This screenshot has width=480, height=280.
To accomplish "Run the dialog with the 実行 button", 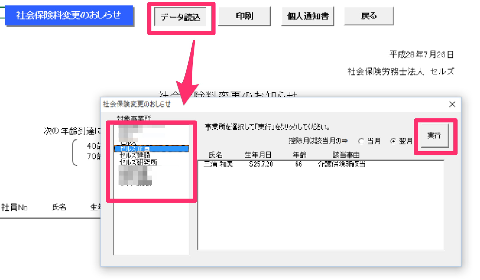I will tap(435, 136).
